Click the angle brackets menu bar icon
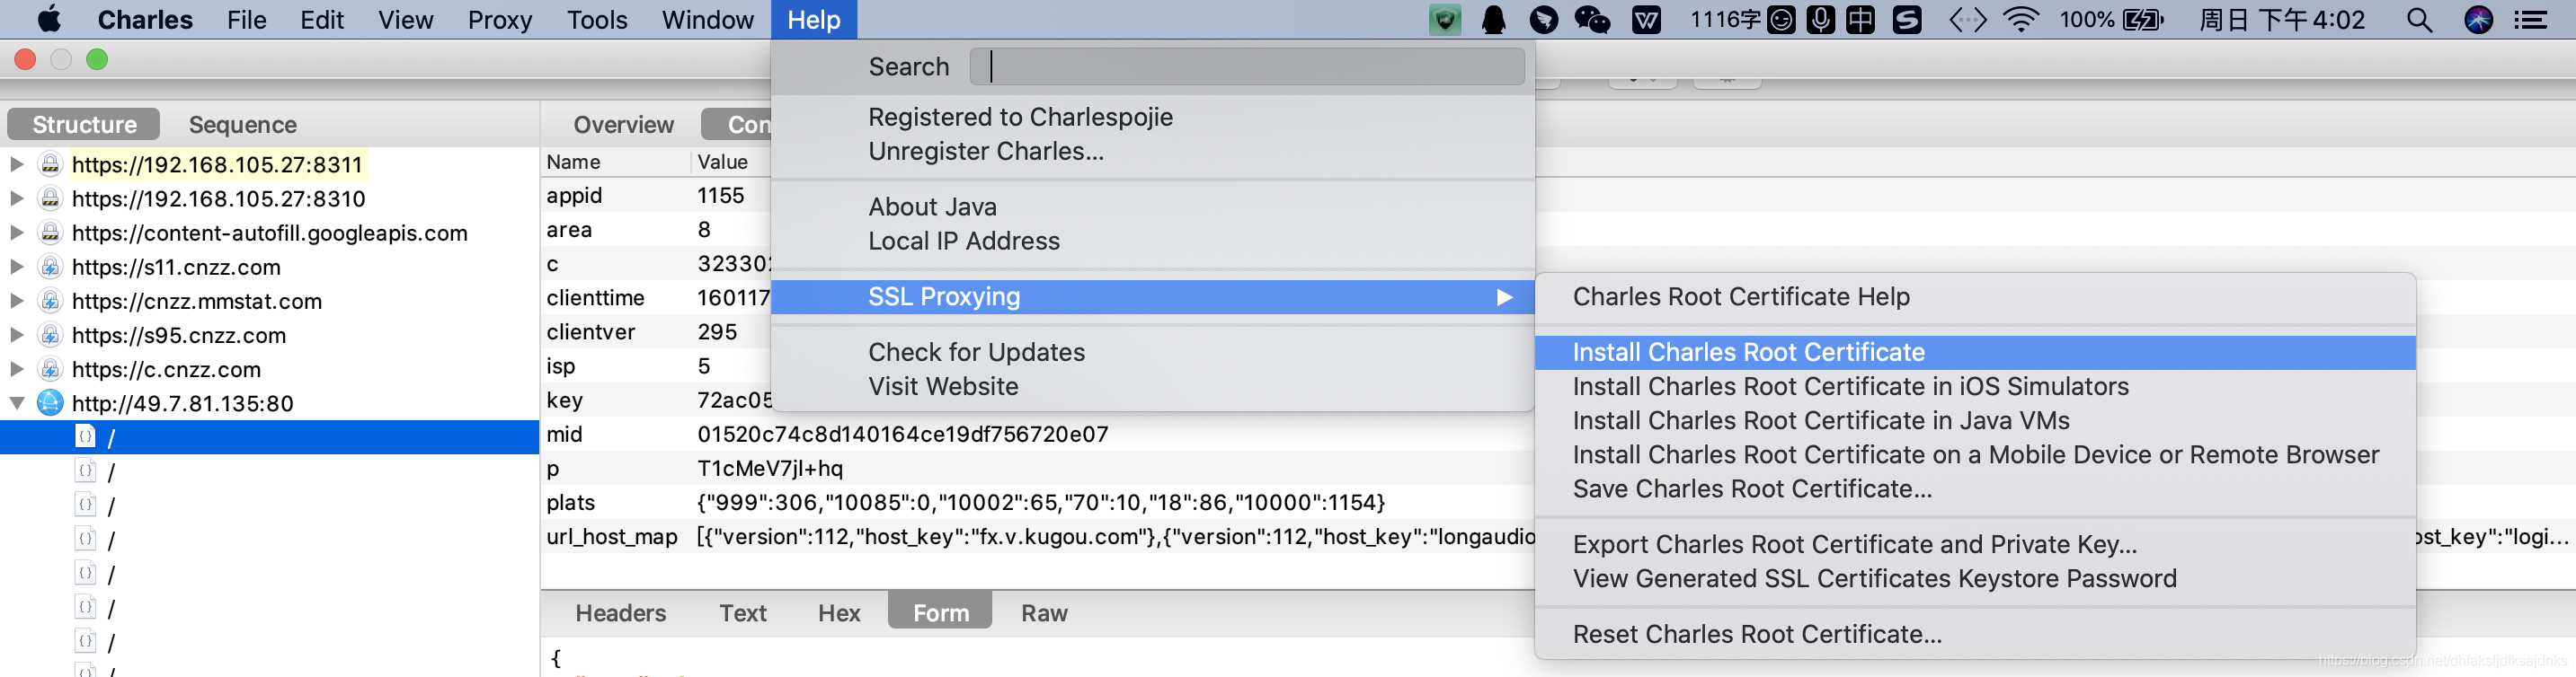The image size is (2576, 677). (x=1967, y=20)
